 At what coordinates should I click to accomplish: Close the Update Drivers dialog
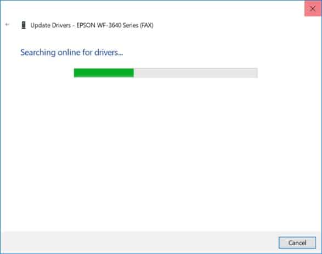313,8
